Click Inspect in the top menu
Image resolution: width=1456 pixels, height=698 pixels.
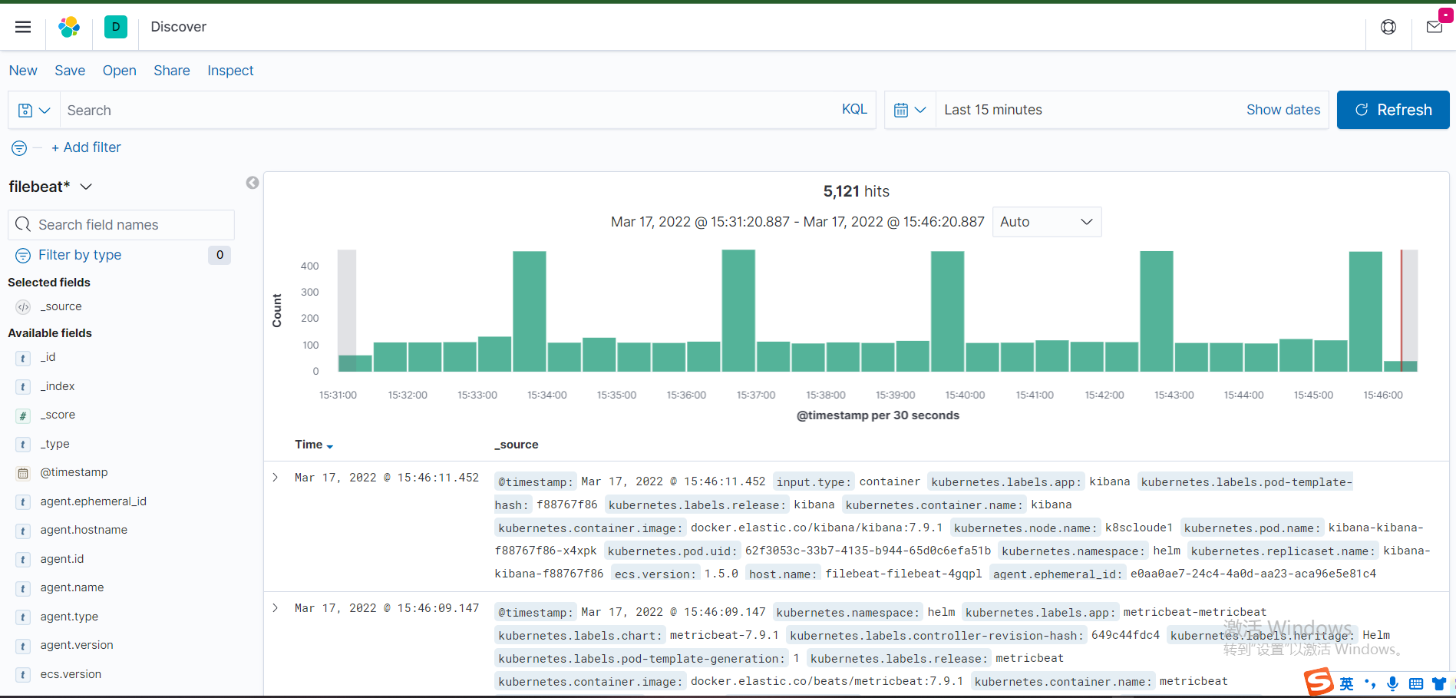(x=230, y=71)
